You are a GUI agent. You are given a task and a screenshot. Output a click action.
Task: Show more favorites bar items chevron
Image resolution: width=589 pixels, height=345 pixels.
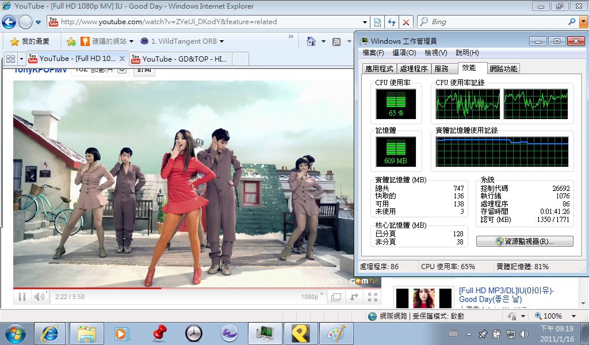point(290,37)
